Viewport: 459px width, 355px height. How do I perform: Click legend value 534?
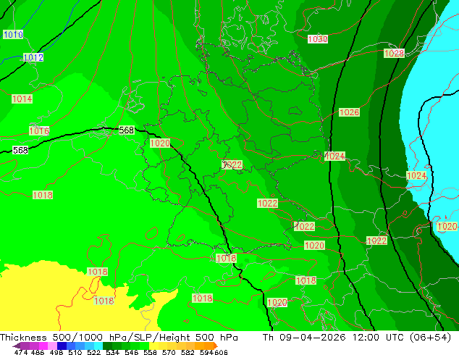(x=112, y=352)
